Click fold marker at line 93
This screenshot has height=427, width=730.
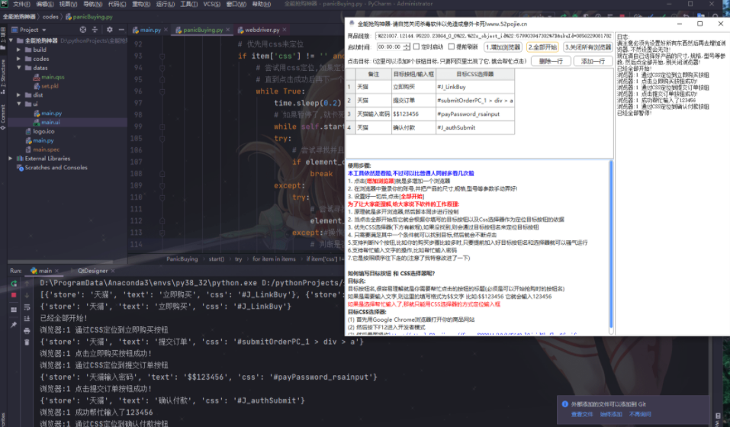(x=162, y=56)
